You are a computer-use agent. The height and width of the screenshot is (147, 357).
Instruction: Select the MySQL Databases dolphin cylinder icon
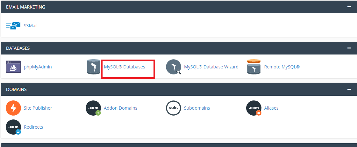click(x=94, y=67)
